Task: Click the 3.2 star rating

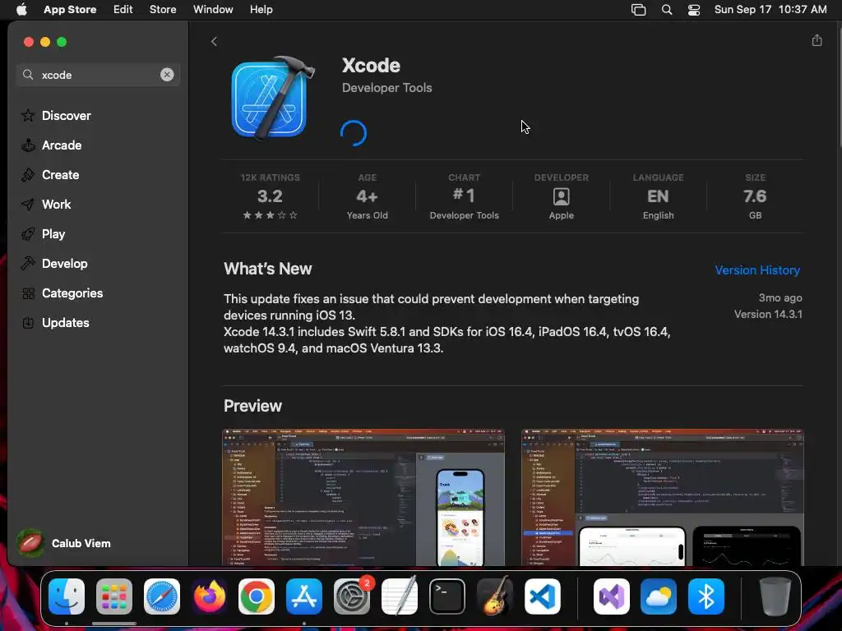Action: point(270,196)
